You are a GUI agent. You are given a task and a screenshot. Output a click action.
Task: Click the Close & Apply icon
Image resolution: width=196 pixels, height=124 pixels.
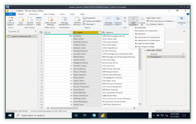point(11,19)
